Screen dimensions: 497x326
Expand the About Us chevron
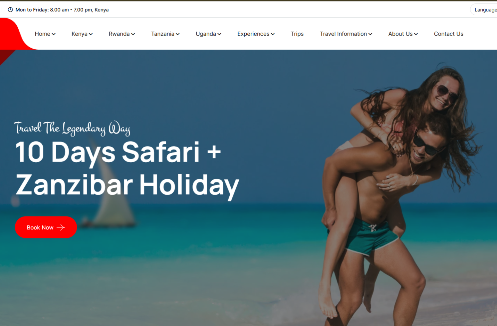click(x=416, y=34)
